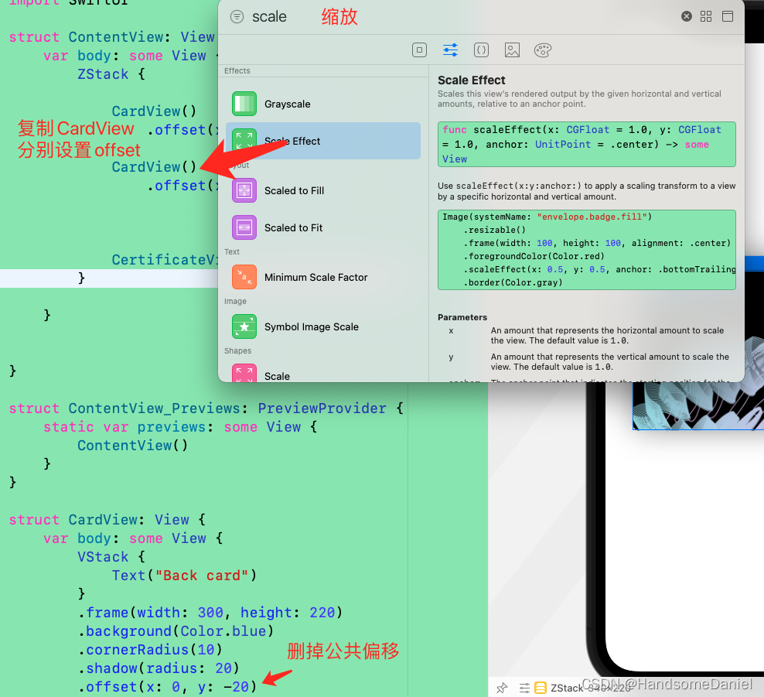Click the CertificateView code line
Screen dimensions: 764x697
(x=165, y=260)
